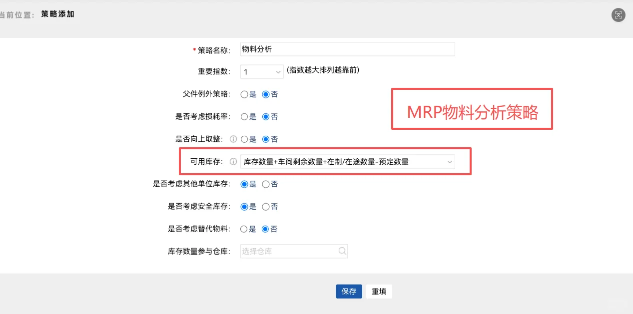Select 是 for 是否考虑替代物料
This screenshot has width=633, height=314.
244,229
